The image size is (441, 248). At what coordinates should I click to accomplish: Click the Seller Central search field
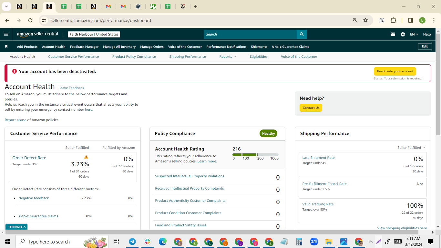(x=250, y=34)
